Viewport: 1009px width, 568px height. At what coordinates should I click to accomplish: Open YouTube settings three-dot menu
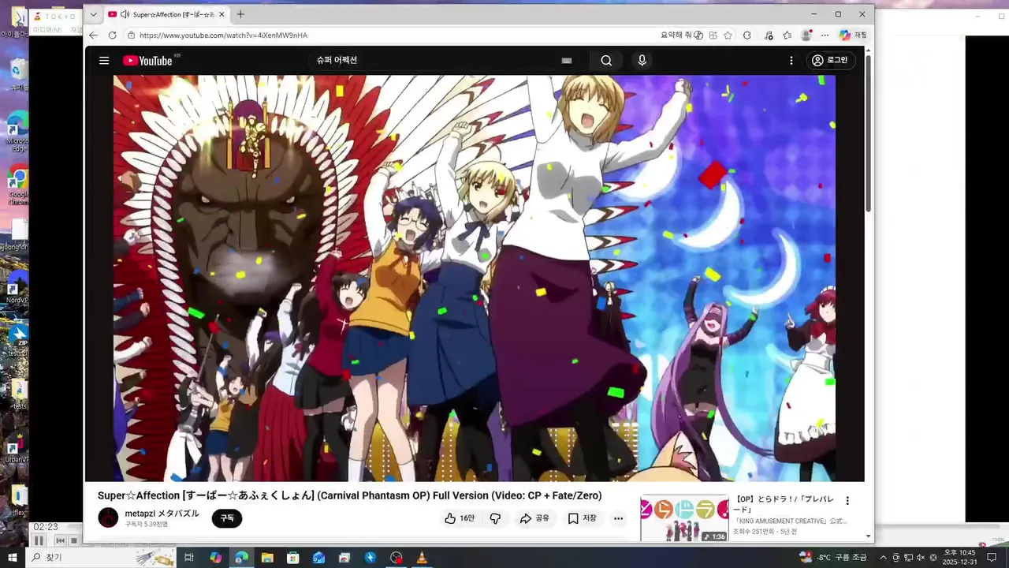click(x=791, y=61)
